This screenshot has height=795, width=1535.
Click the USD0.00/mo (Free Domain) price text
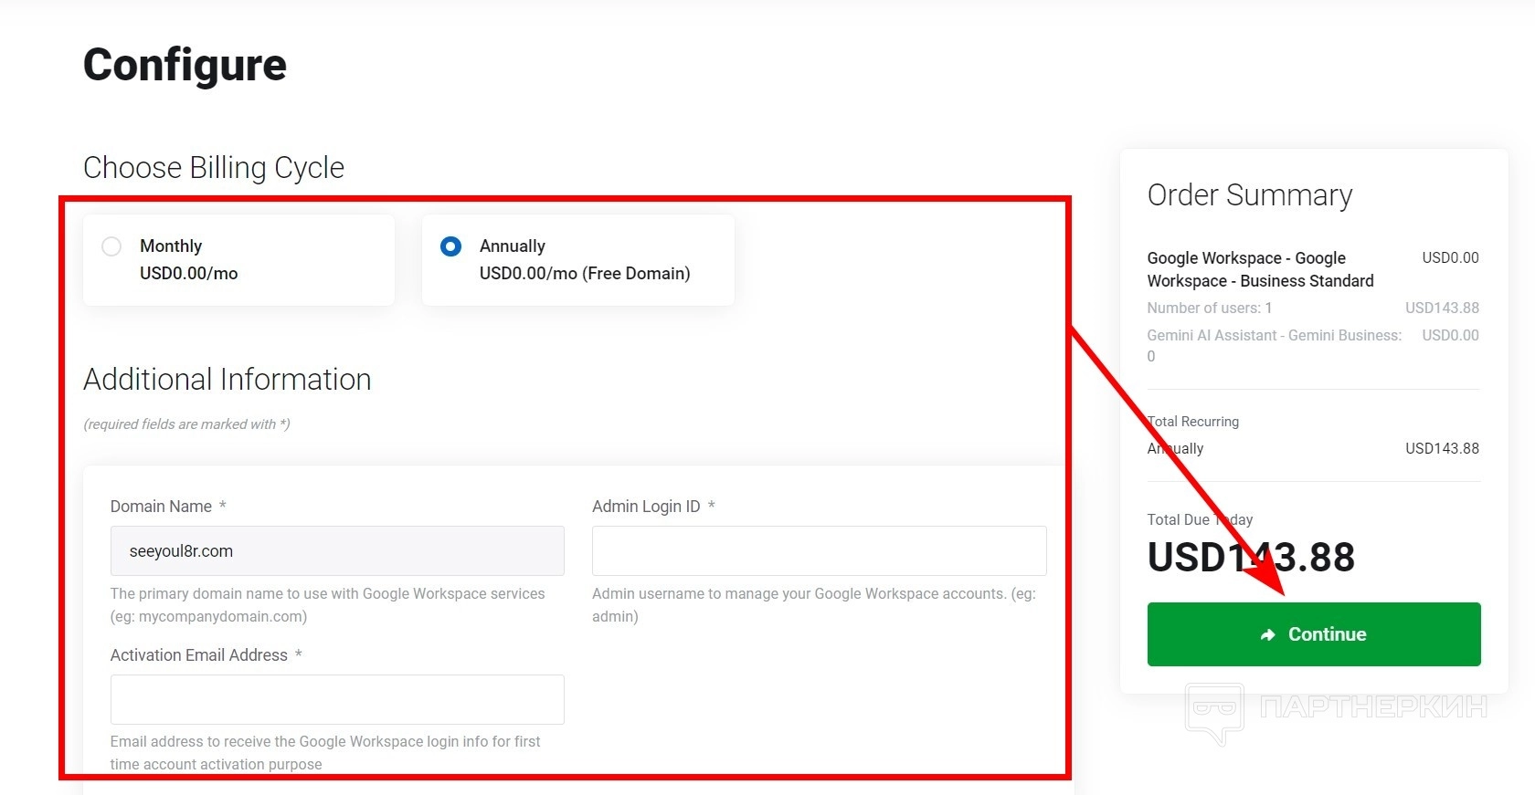585,274
